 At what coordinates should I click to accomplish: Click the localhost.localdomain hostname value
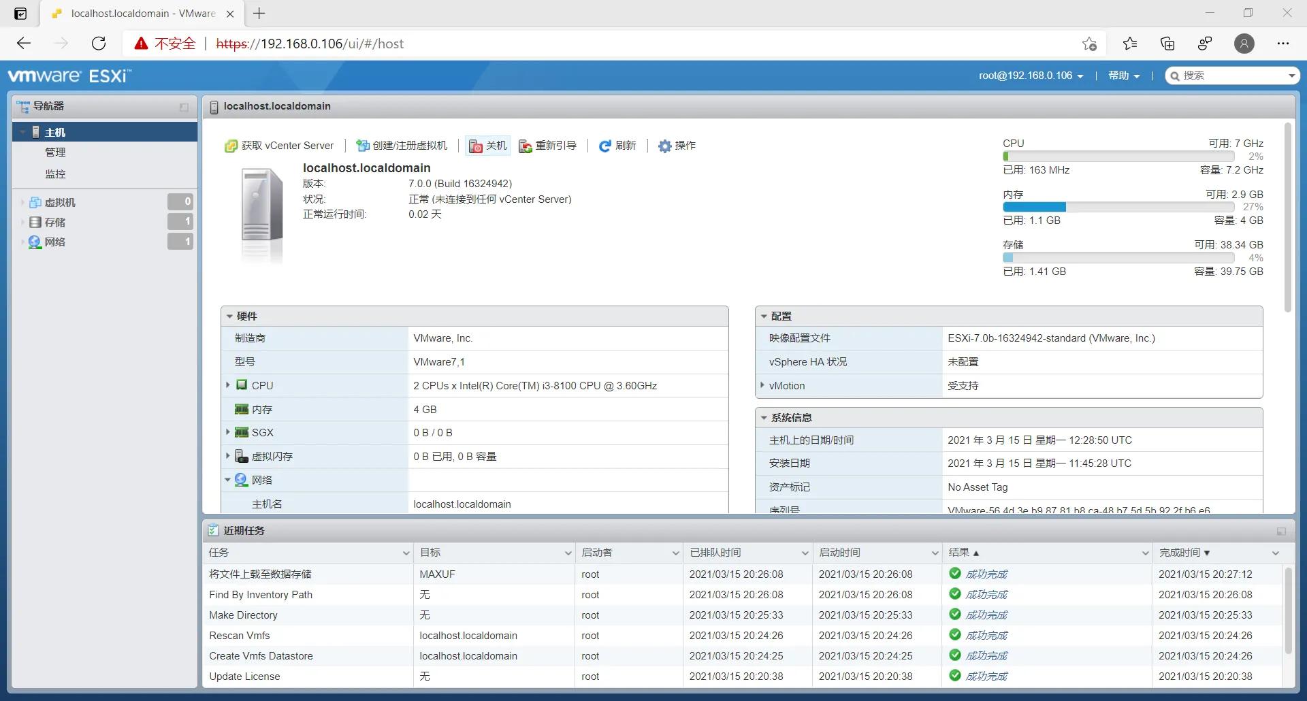462,504
